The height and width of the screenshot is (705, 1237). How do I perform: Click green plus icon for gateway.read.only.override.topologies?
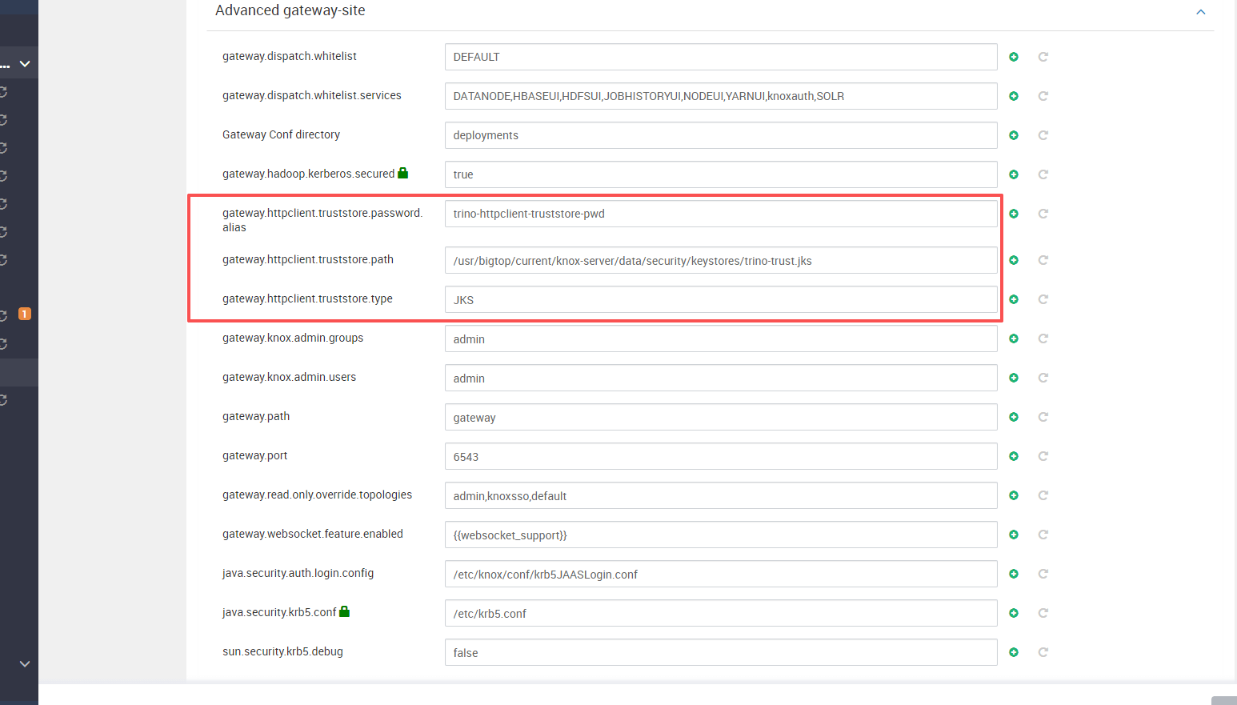pyautogui.click(x=1014, y=495)
